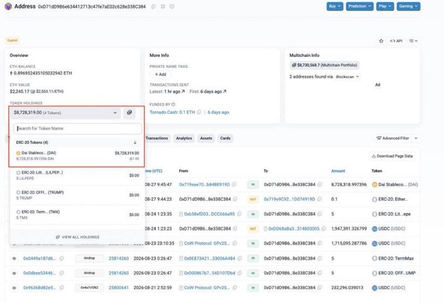Viewport: 444px width, 303px height.
Task: Click first transaction arrow icon
Action: pyautogui.click(x=224, y=91)
